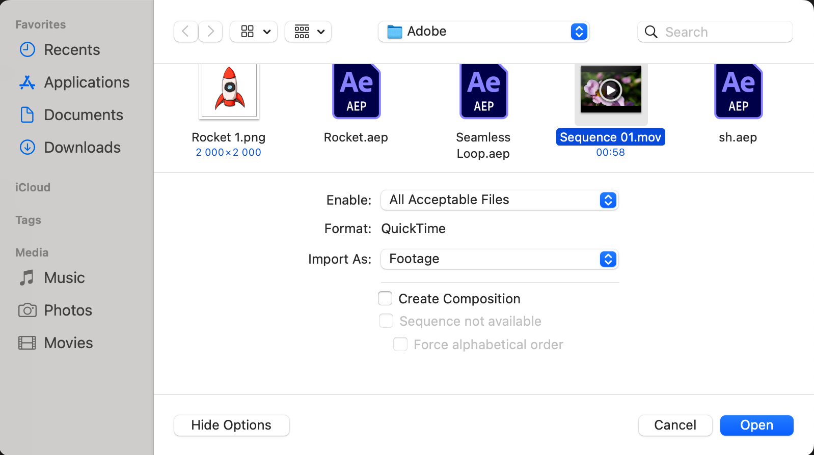The image size is (814, 455).
Task: Click the Cancel button
Action: click(x=675, y=425)
